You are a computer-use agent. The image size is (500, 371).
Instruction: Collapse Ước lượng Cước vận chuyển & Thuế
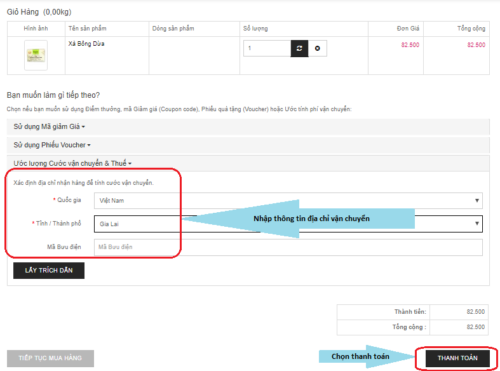click(x=72, y=163)
